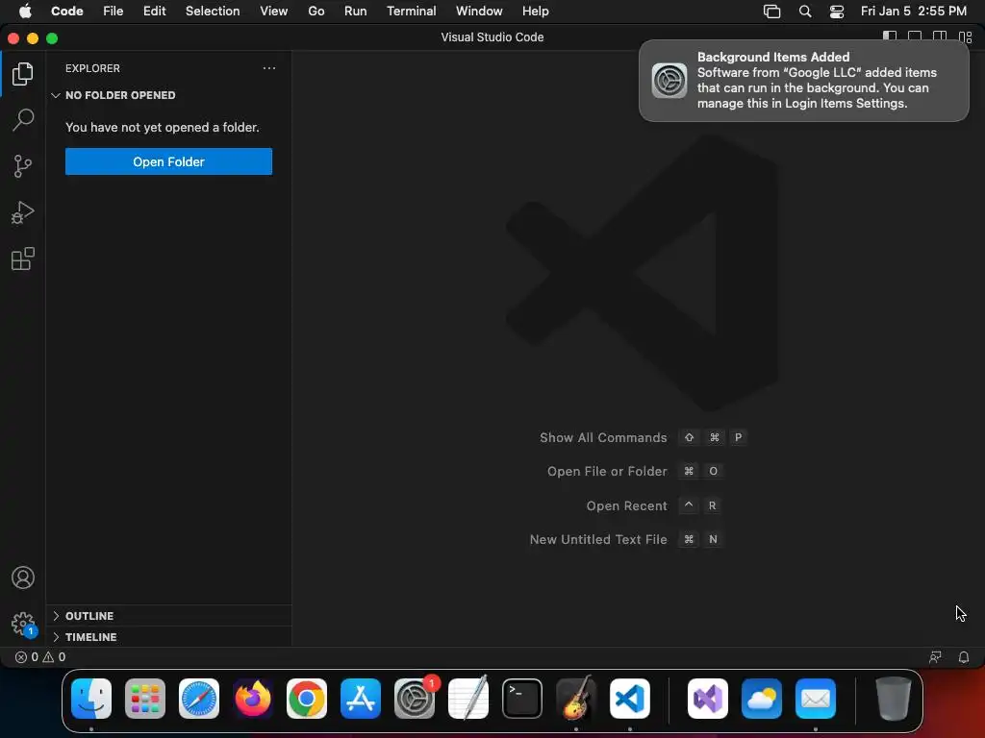Show errors and warnings in the status bar
The height and width of the screenshot is (738, 985).
[x=40, y=657]
